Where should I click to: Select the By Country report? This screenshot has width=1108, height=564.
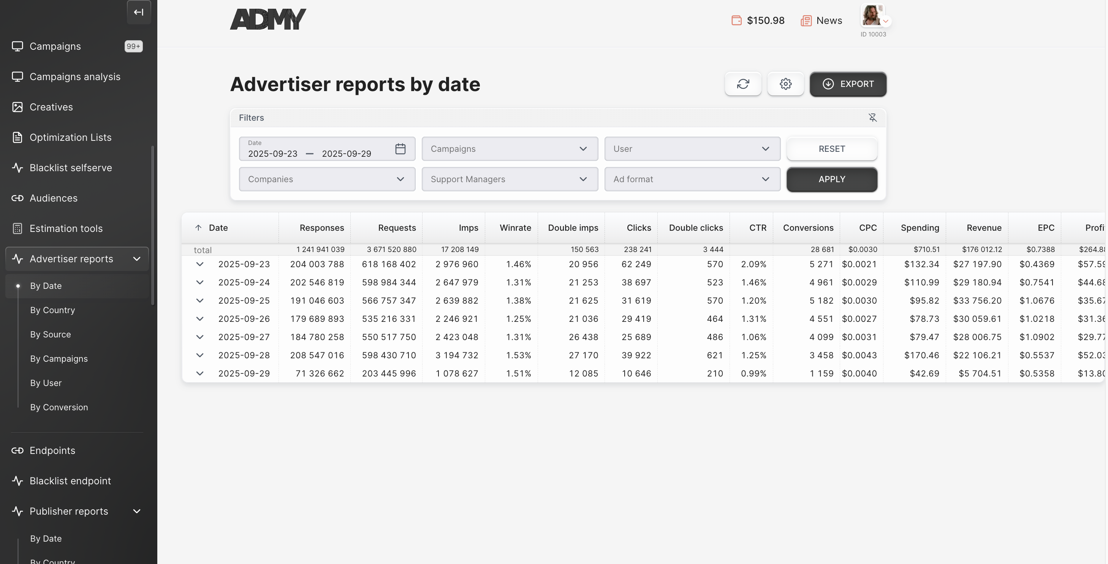52,310
